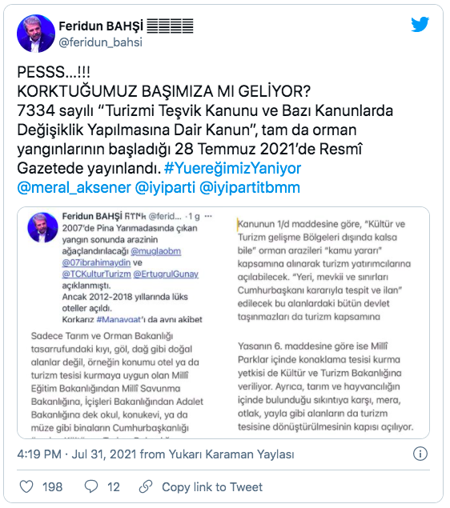Viewport: 450px width, 508px height.
Task: Open the @iyipartitbmm mention
Action: [x=250, y=187]
